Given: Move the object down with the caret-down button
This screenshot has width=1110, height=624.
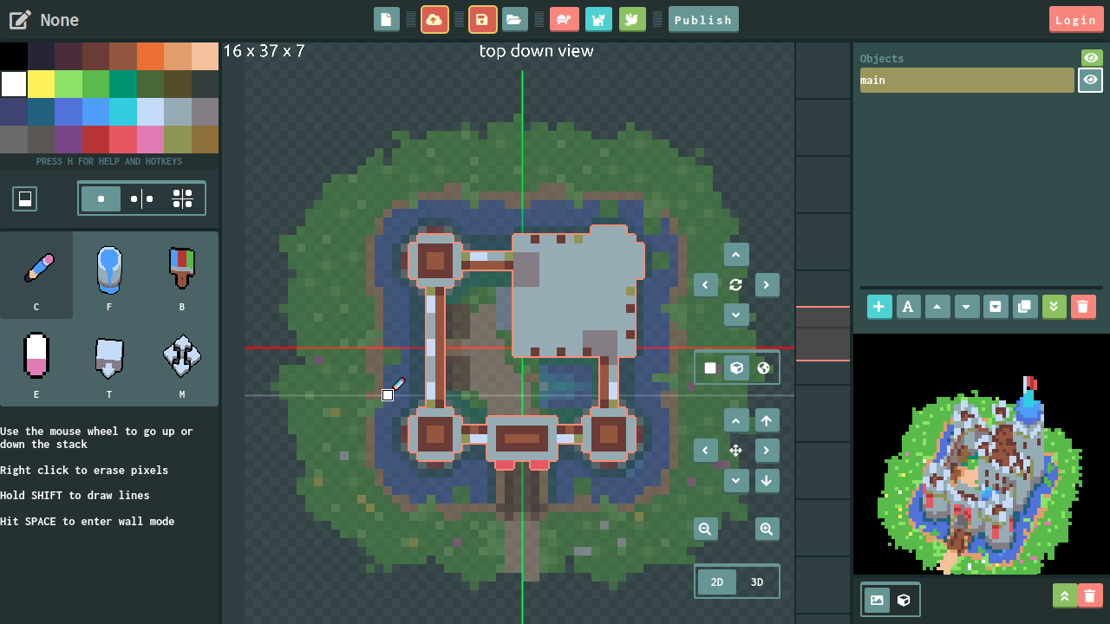Looking at the screenshot, I should 966,307.
